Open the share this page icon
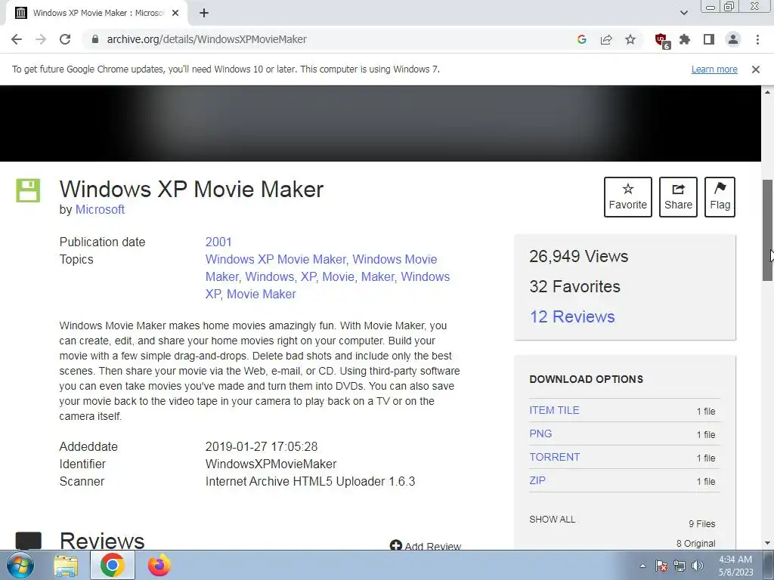Screen dimensions: 774x580 [x=606, y=39]
